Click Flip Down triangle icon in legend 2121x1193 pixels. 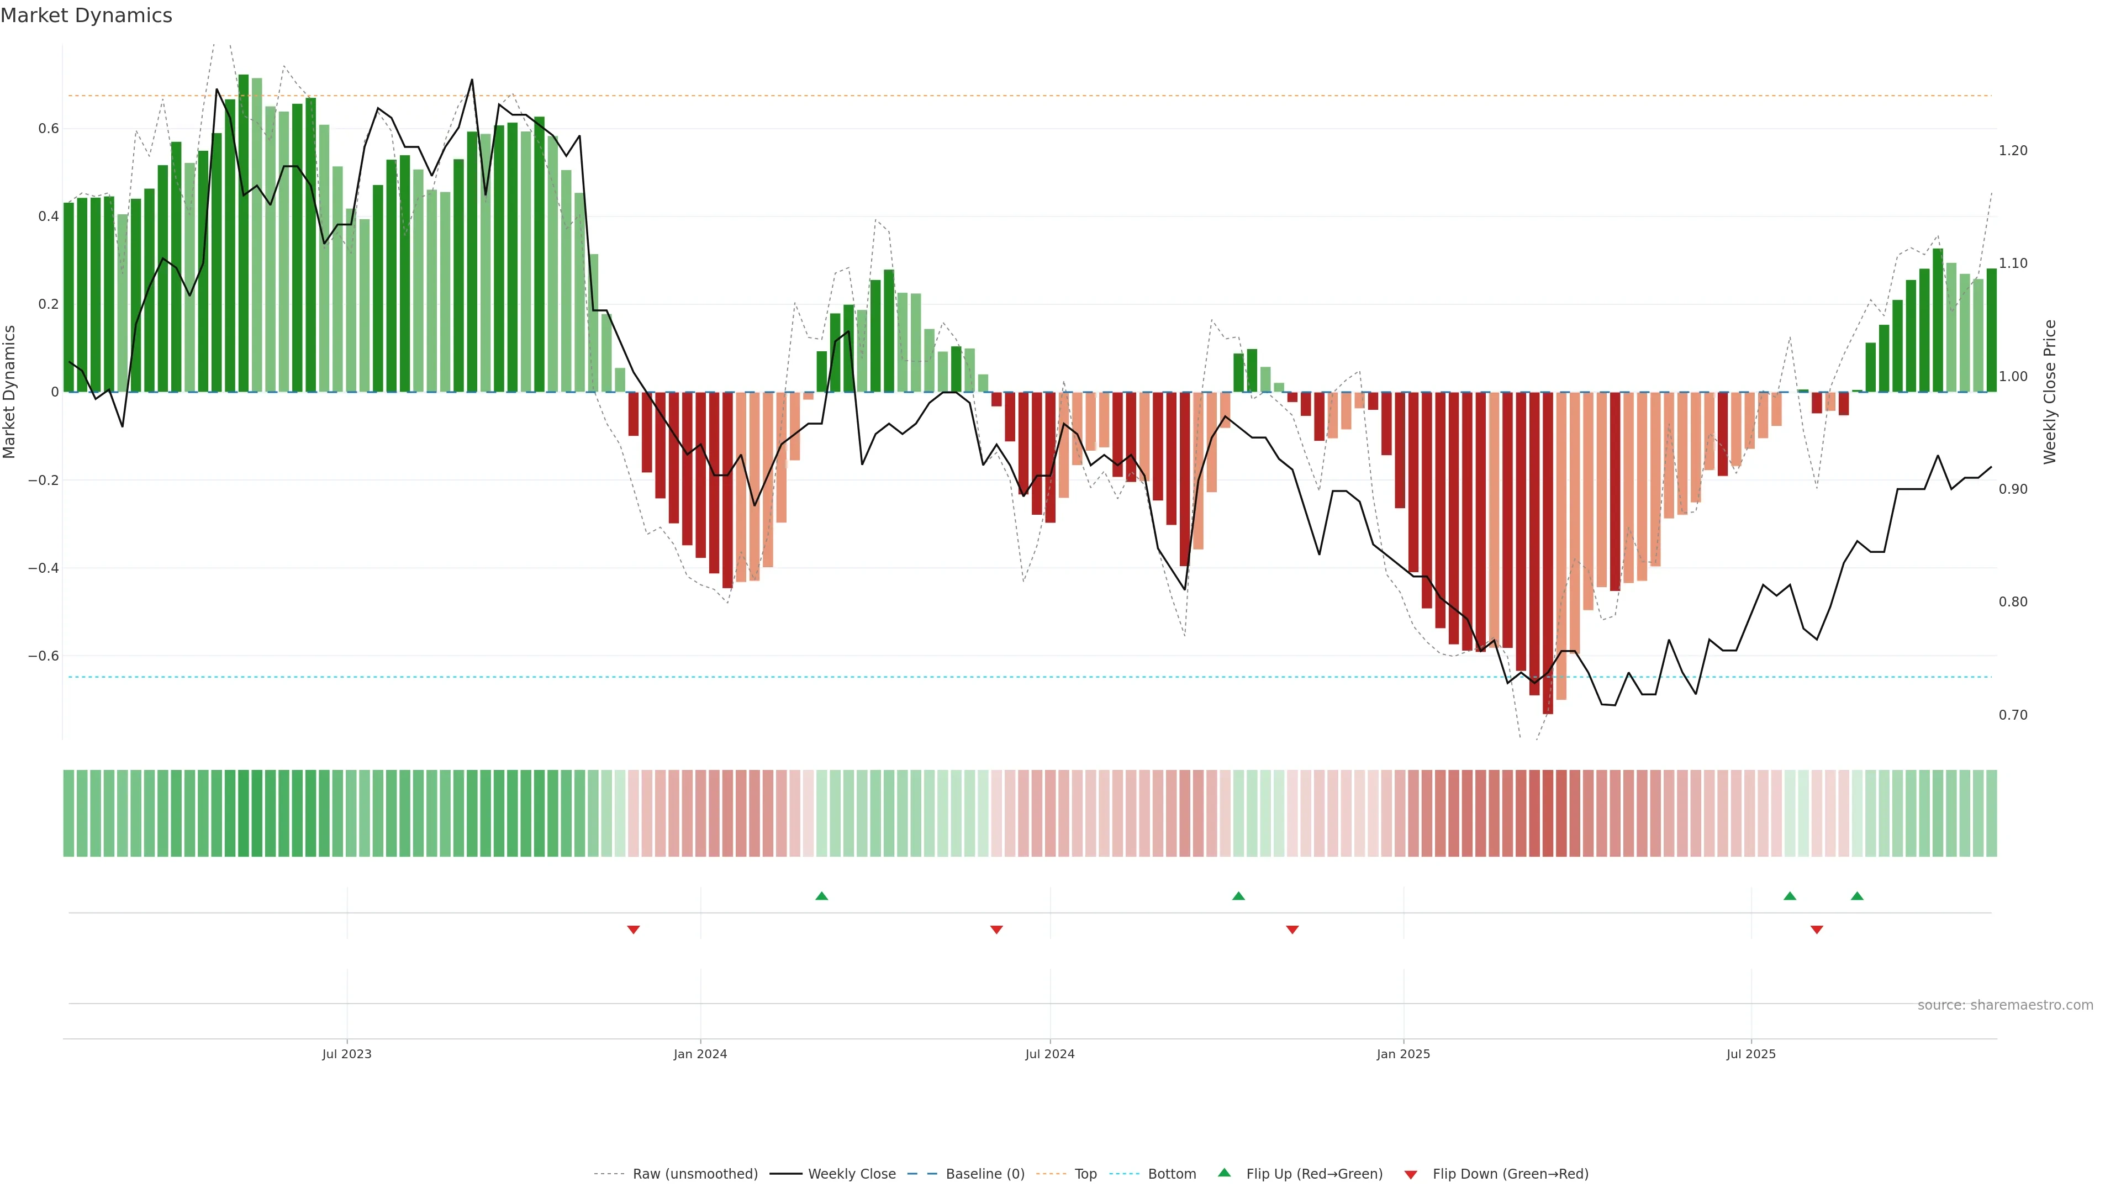click(1411, 1175)
